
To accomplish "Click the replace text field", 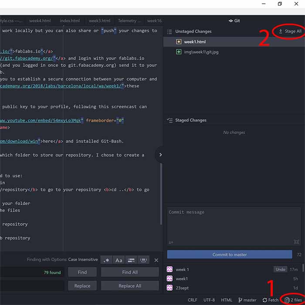I will [x=32, y=286].
